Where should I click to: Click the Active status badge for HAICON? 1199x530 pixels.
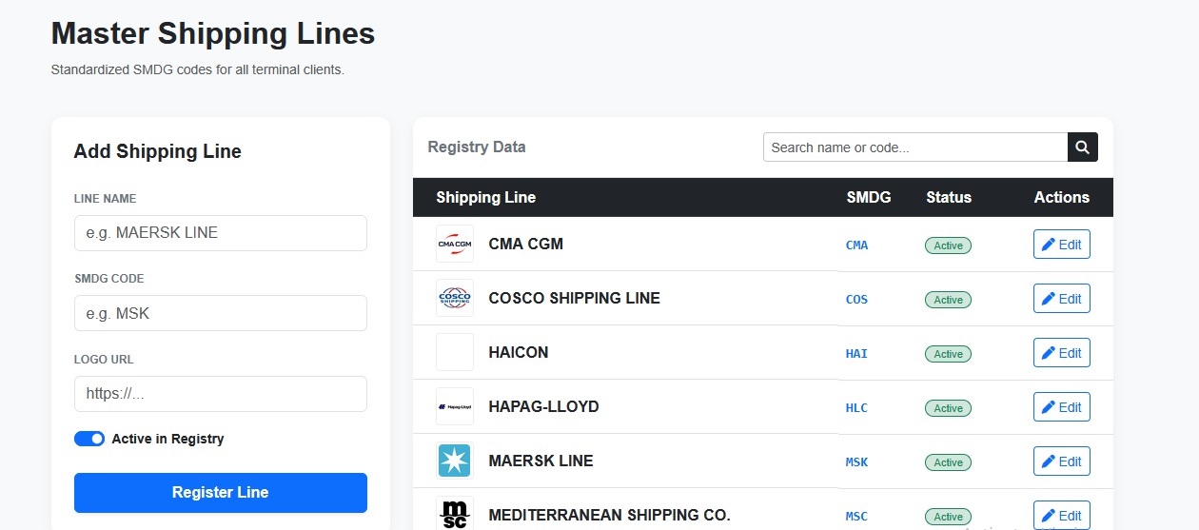click(x=948, y=354)
